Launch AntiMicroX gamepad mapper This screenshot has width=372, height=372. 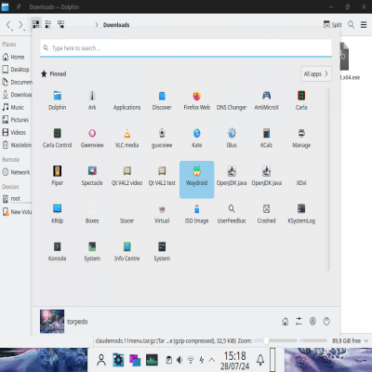267,100
